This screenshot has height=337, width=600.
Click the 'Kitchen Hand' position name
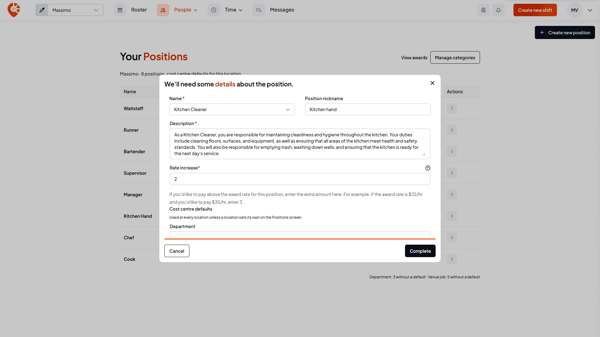(x=138, y=216)
